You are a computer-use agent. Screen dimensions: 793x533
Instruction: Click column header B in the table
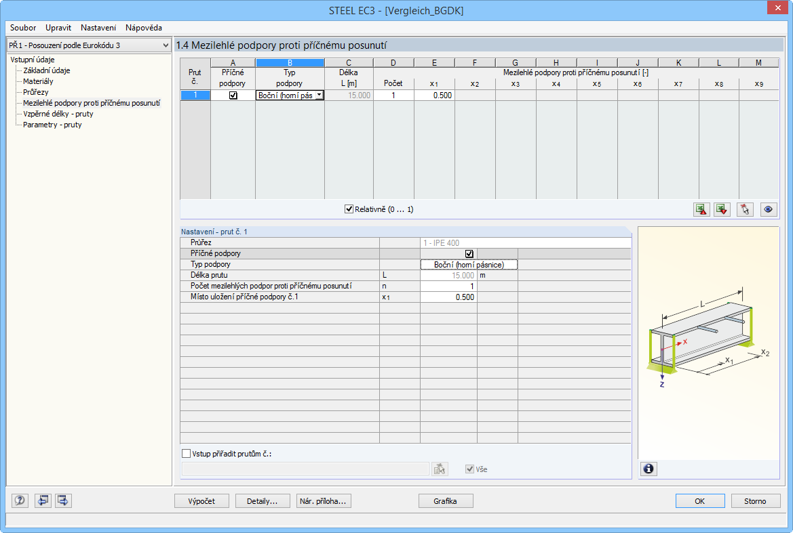[x=290, y=63]
